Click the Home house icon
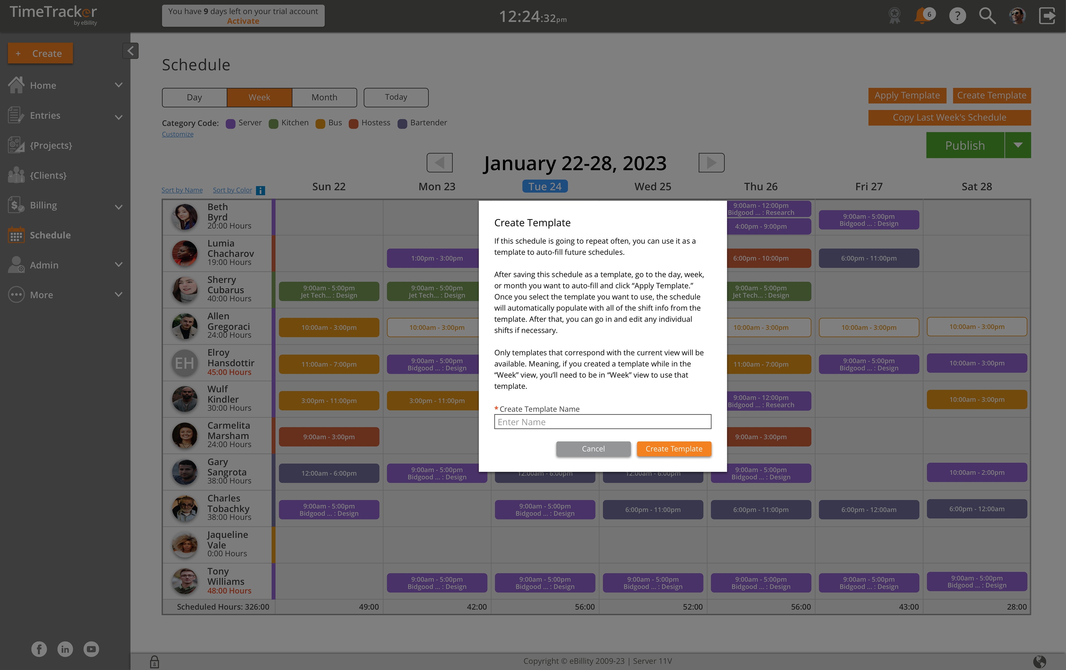1066x670 pixels. coord(16,85)
